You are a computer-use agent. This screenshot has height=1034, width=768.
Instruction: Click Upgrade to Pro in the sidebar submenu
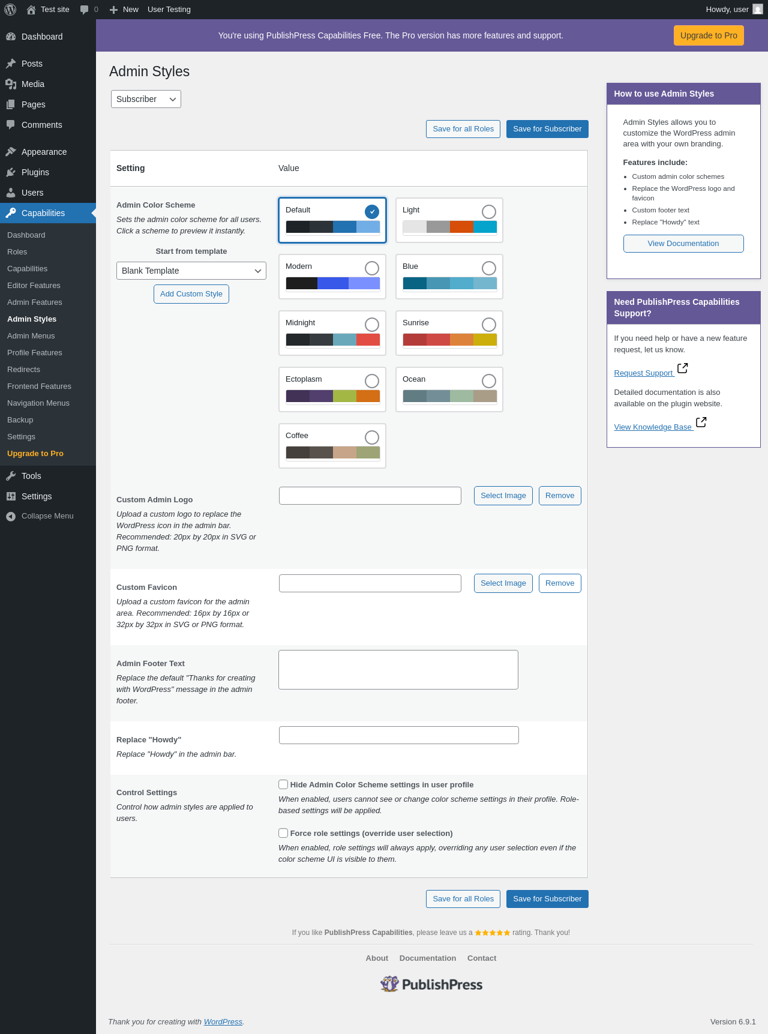(x=35, y=454)
